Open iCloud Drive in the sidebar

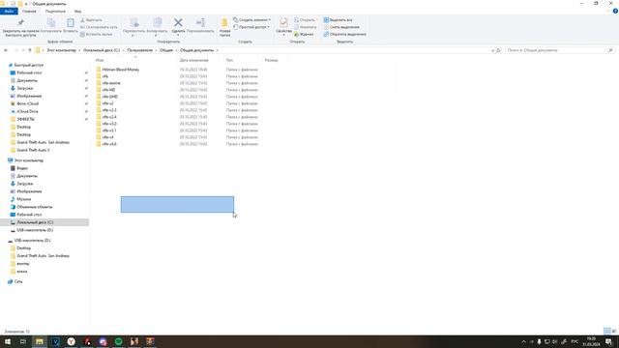click(27, 112)
